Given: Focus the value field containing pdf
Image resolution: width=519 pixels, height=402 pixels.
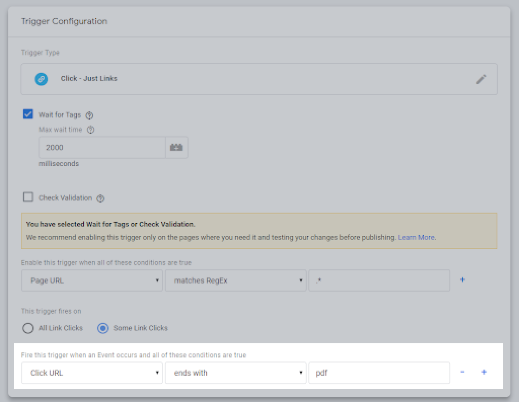Looking at the screenshot, I should click(379, 373).
